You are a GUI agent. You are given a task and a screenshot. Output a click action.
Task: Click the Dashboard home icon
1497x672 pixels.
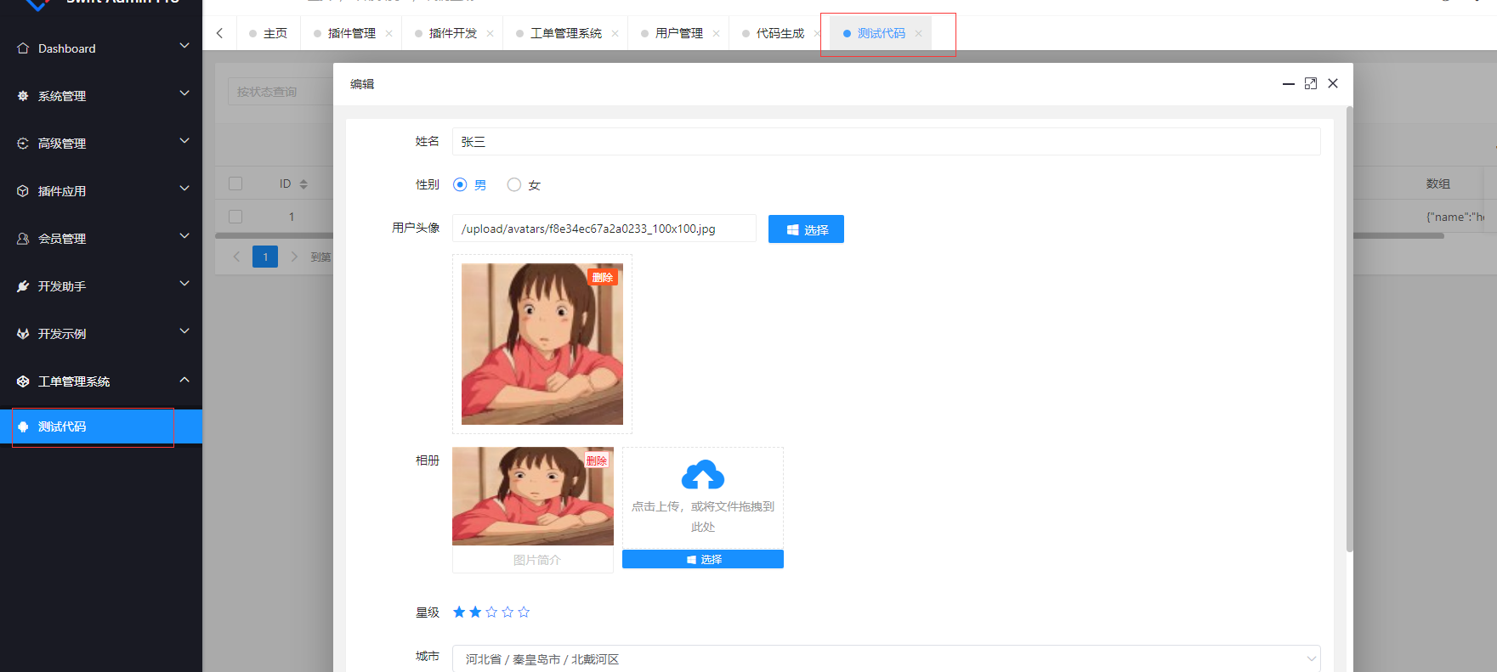[23, 48]
